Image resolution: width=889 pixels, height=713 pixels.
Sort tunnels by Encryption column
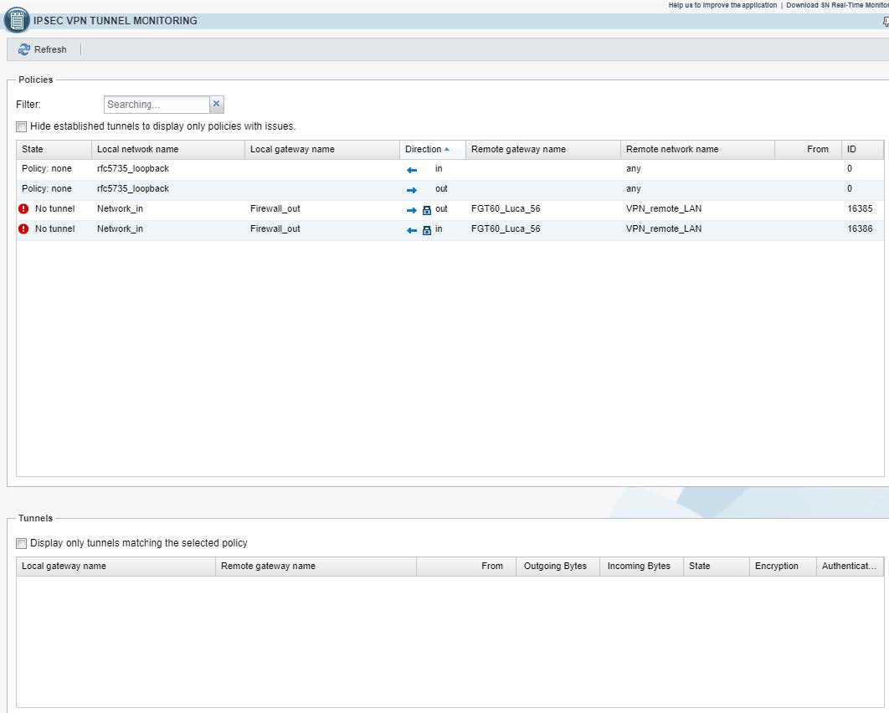783,567
